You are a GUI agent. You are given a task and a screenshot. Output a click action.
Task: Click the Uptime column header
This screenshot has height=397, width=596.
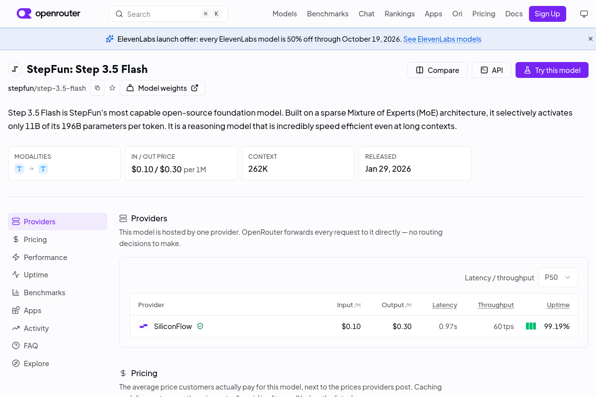coord(558,305)
